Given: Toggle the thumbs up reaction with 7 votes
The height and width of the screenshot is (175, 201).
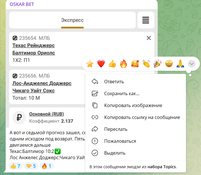Looking at the screenshot, I should click(15, 166).
